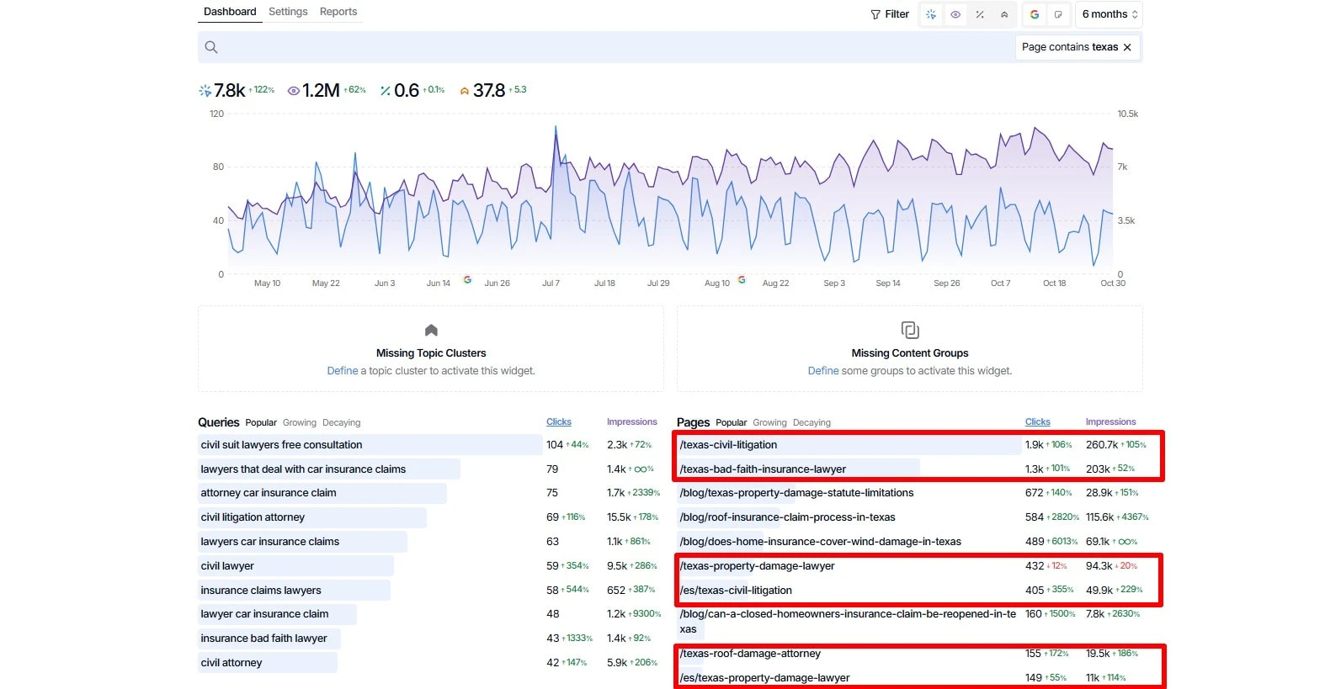
Task: Click the house icon above Missing Topic Clusters
Action: coord(431,330)
